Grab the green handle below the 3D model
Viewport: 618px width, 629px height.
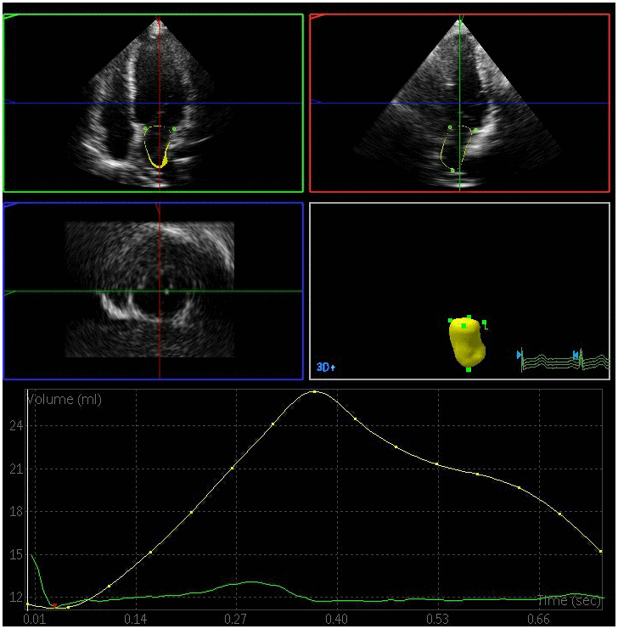pyautogui.click(x=468, y=369)
